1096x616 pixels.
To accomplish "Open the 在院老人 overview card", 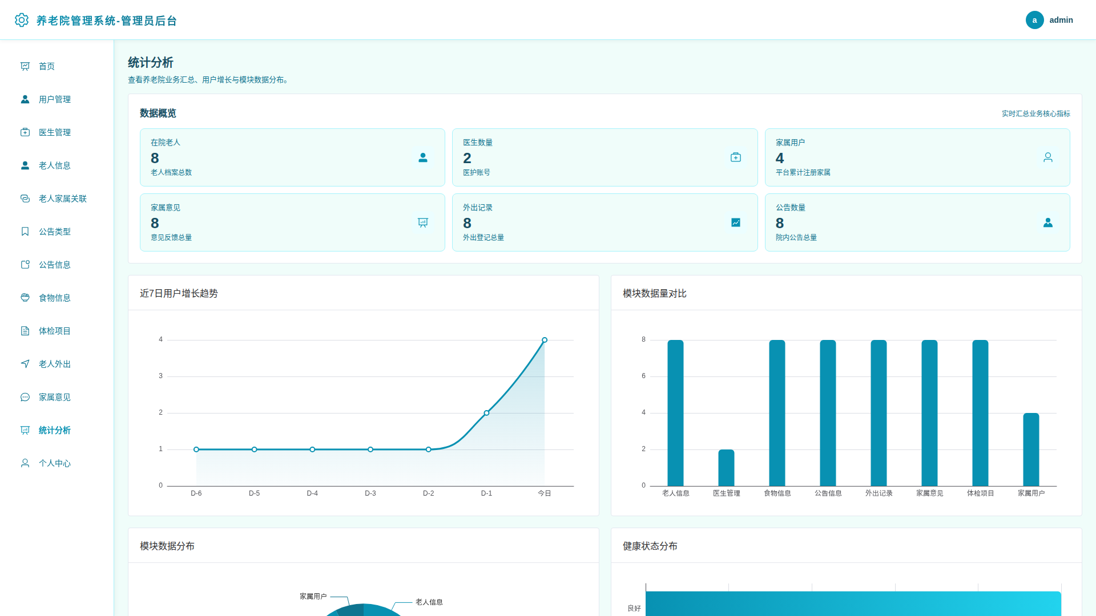I will click(x=292, y=157).
